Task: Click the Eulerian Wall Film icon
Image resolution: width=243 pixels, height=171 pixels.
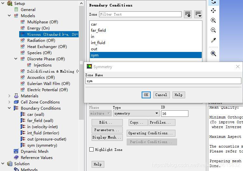Action: point(23,84)
